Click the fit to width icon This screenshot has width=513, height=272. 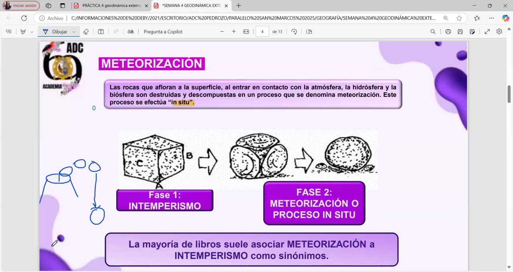(246, 32)
